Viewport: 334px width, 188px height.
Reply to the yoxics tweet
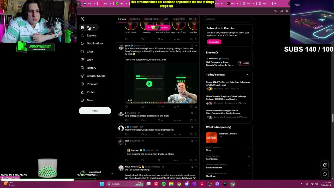click(x=127, y=107)
